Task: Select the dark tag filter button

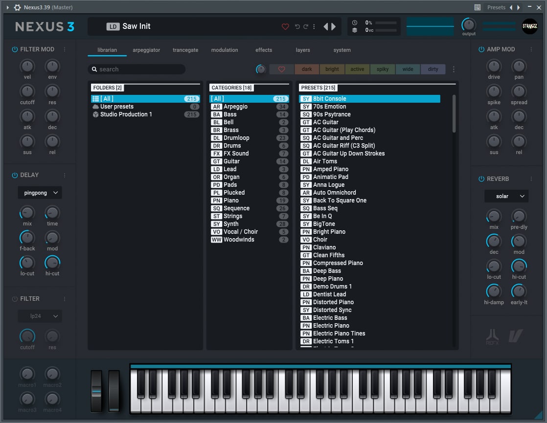Action: click(307, 69)
